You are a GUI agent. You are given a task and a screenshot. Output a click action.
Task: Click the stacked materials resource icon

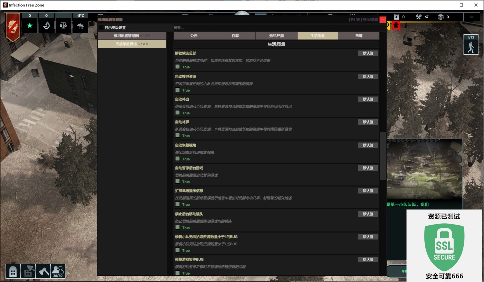(441, 17)
